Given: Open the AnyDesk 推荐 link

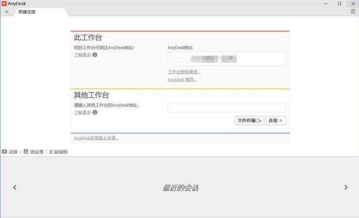Looking at the screenshot, I should [183, 80].
